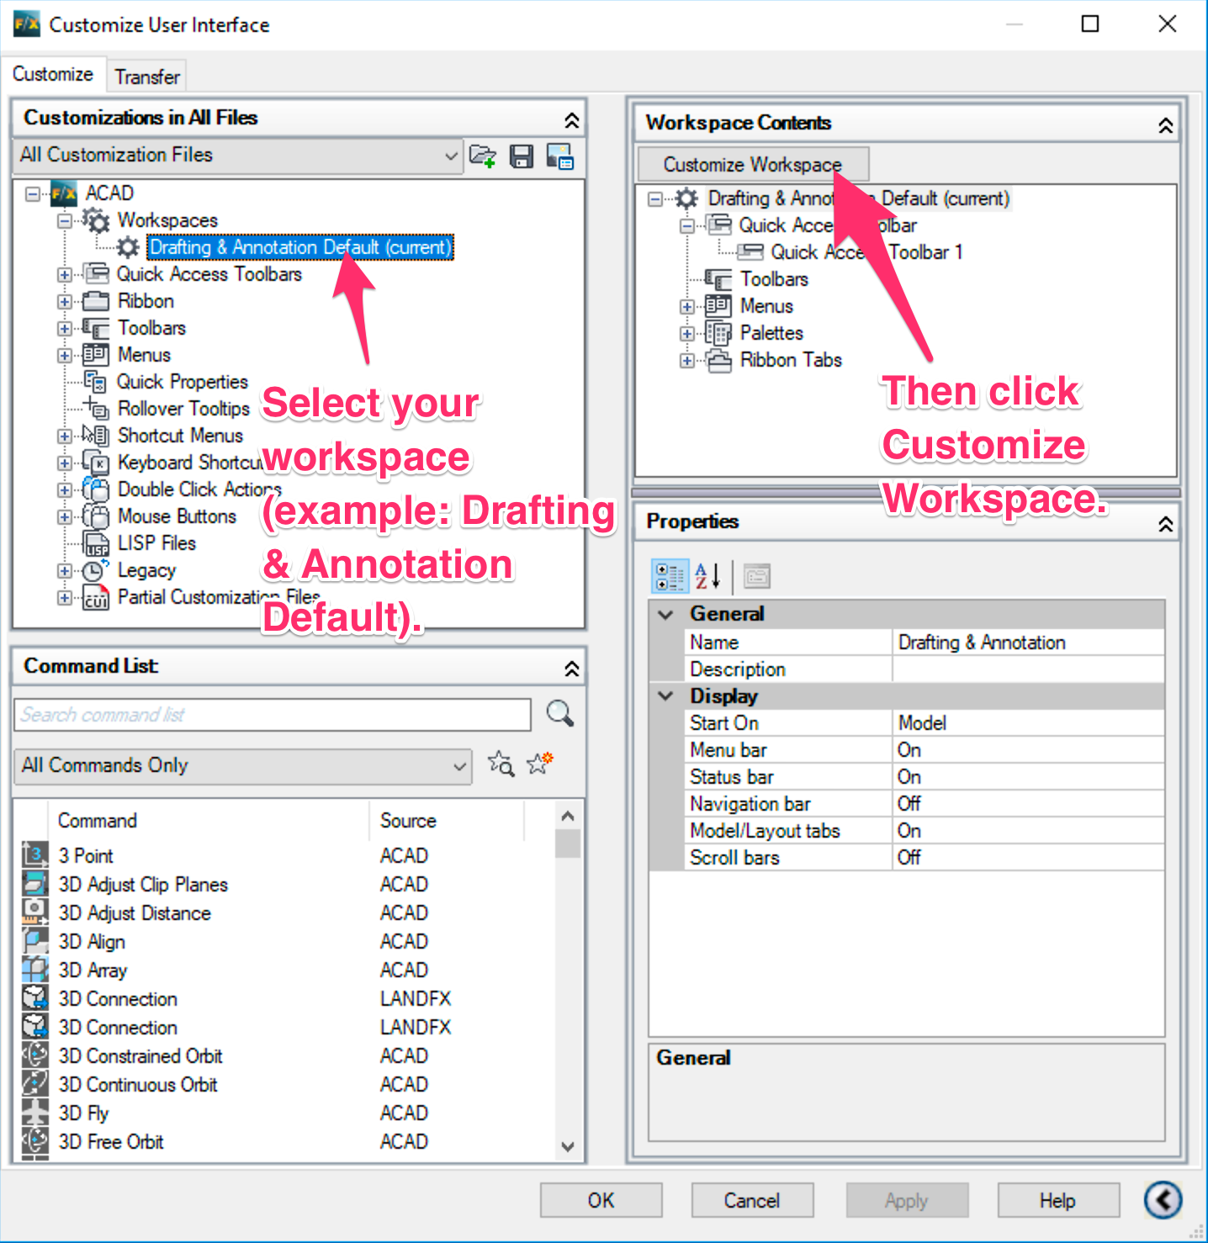Select Drafting & Annotation Default workspace in left tree
Viewport: 1208px width, 1243px height.
(x=300, y=247)
